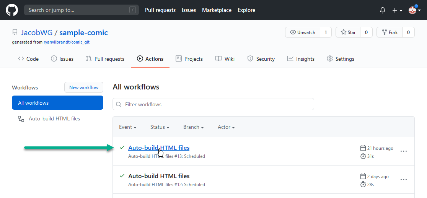
Task: Click the calendar icon next to 21 hours ago
Action: (x=363, y=148)
